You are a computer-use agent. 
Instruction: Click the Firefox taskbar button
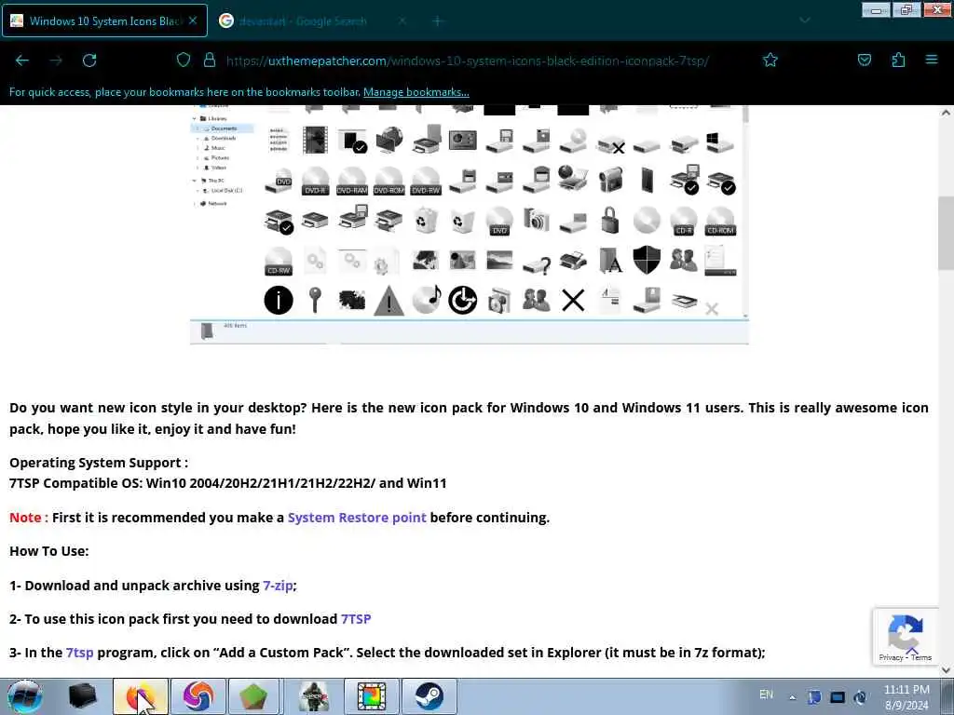141,696
